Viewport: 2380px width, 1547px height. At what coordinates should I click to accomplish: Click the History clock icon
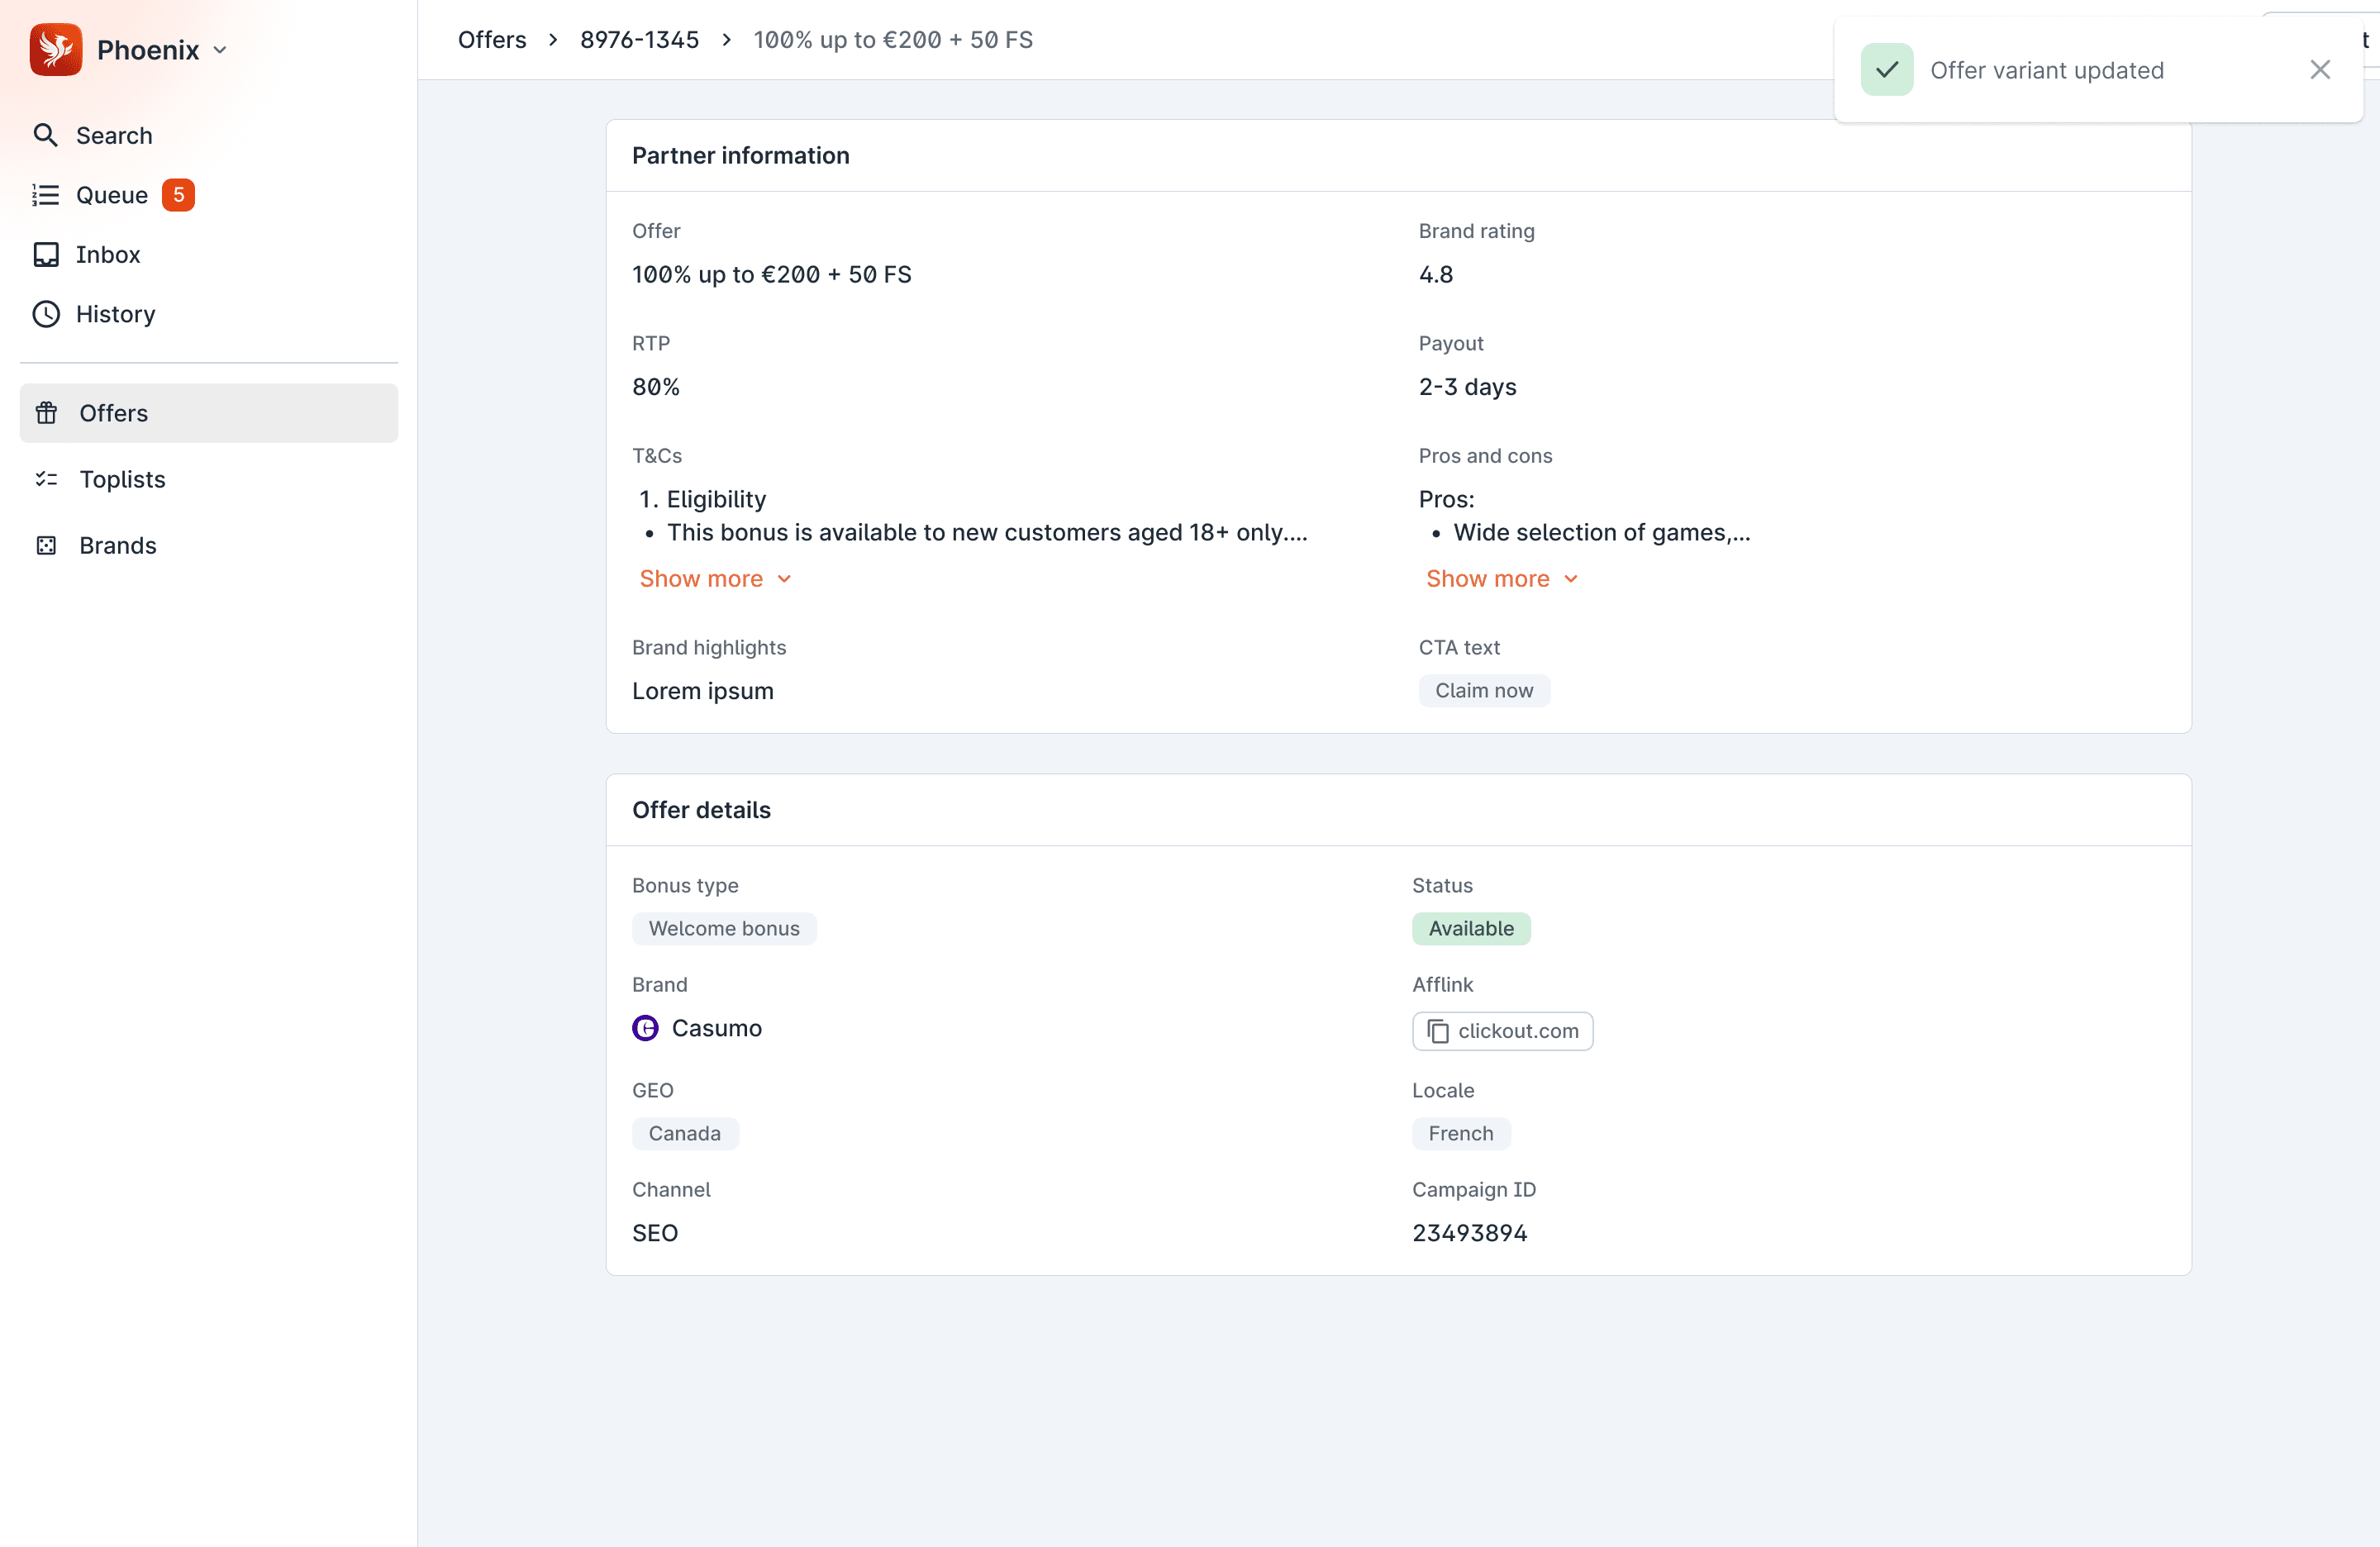pyautogui.click(x=45, y=314)
